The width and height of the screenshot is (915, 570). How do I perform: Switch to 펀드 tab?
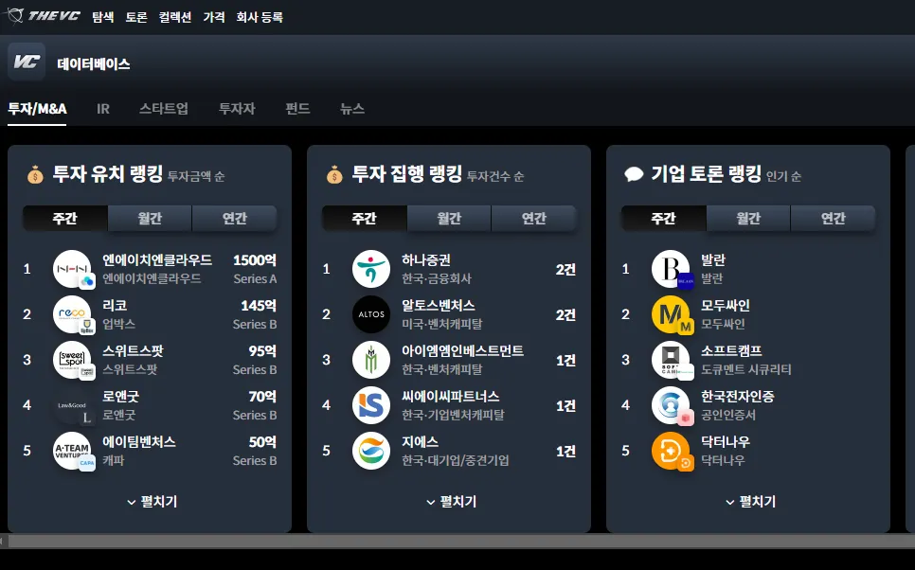click(x=297, y=109)
